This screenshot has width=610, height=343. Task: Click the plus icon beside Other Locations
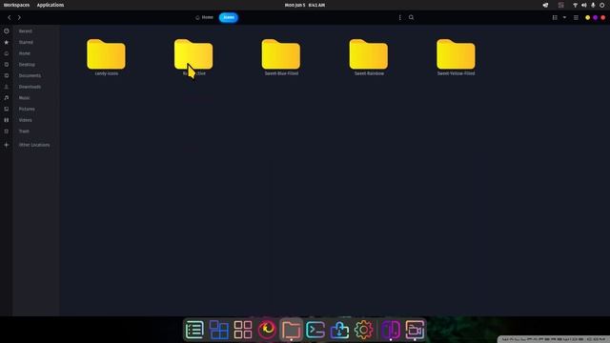tap(7, 145)
